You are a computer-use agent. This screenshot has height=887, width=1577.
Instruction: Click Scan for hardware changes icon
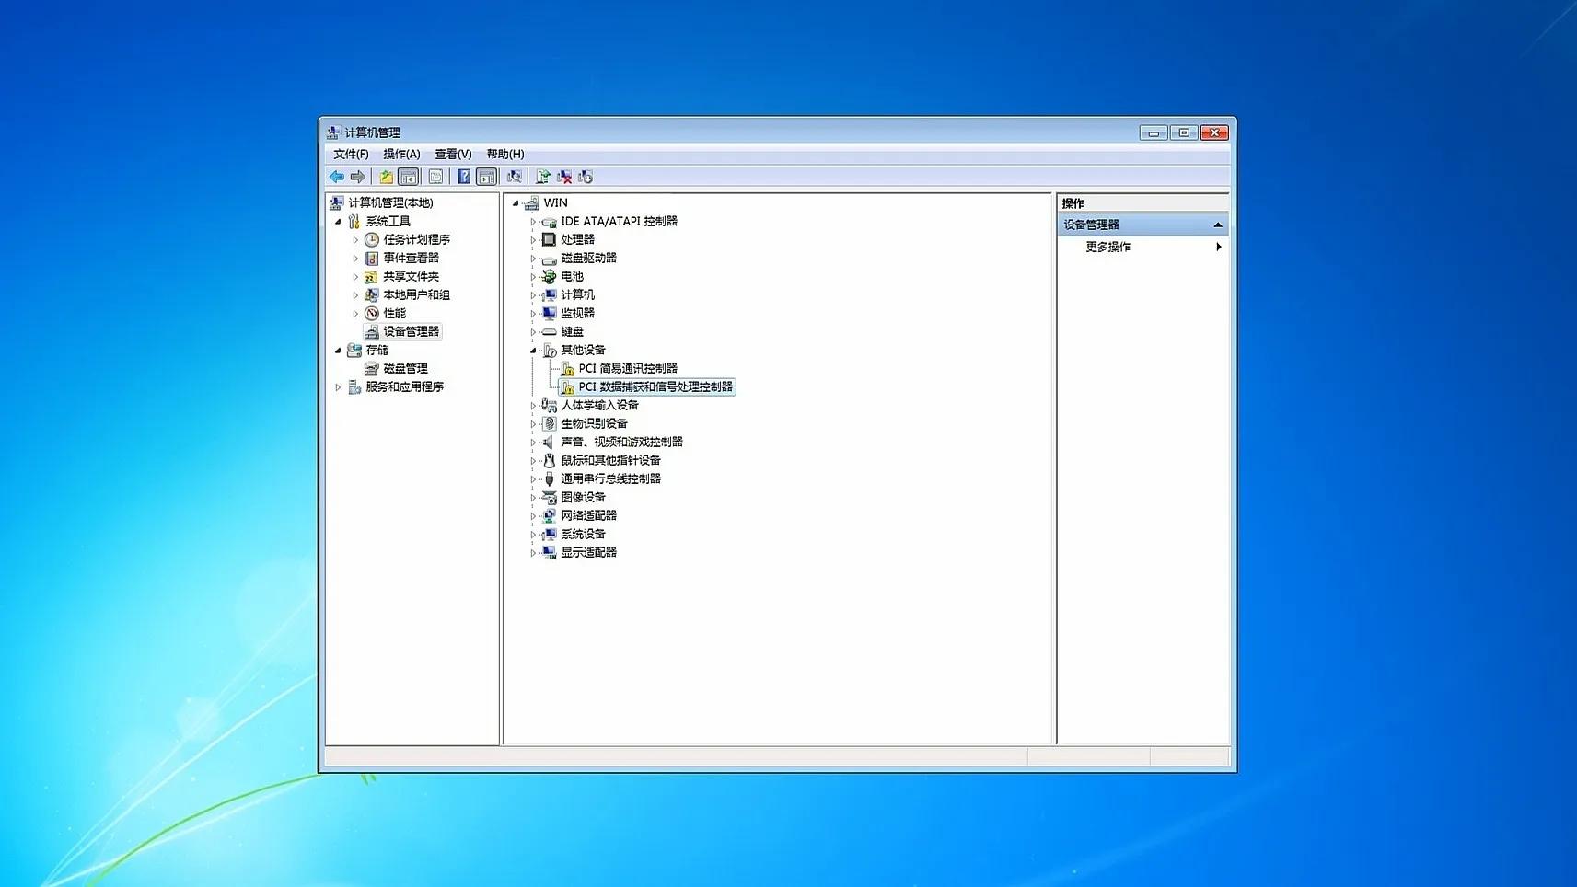(x=515, y=177)
